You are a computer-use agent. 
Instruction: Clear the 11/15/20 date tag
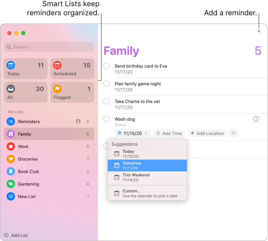(x=147, y=133)
